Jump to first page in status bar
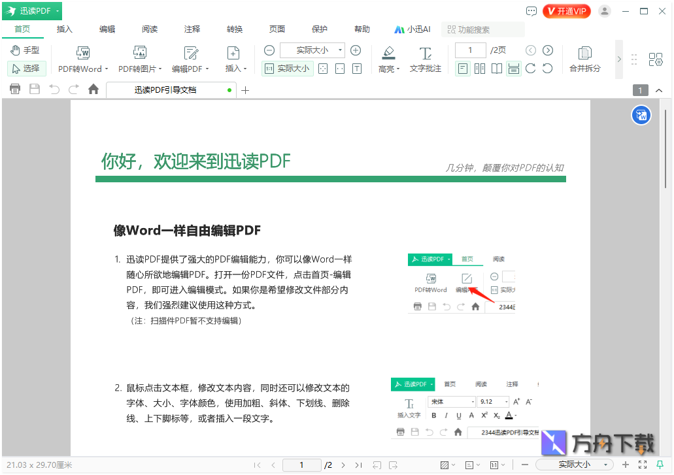 tap(257, 465)
